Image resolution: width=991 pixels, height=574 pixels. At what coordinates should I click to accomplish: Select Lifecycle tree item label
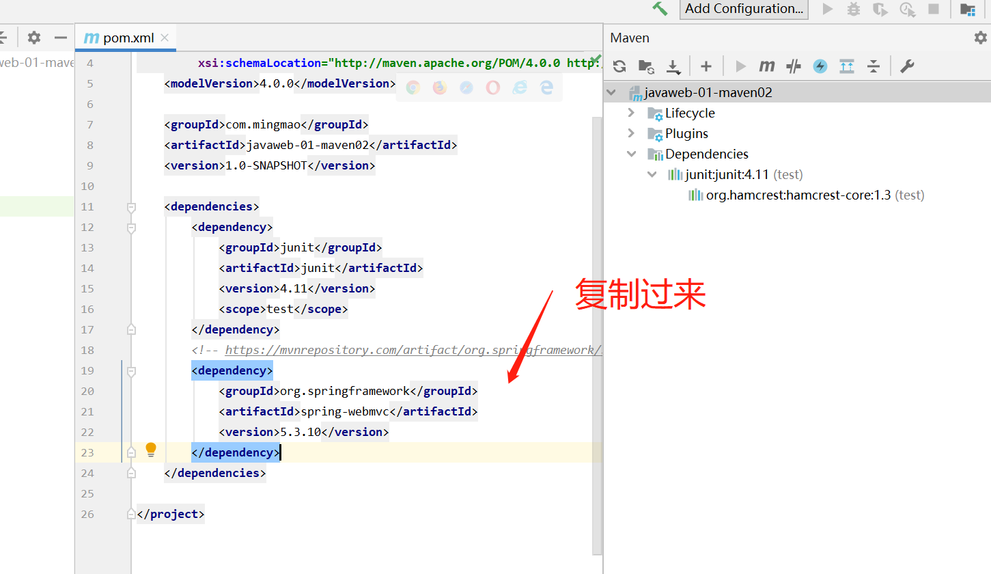690,113
